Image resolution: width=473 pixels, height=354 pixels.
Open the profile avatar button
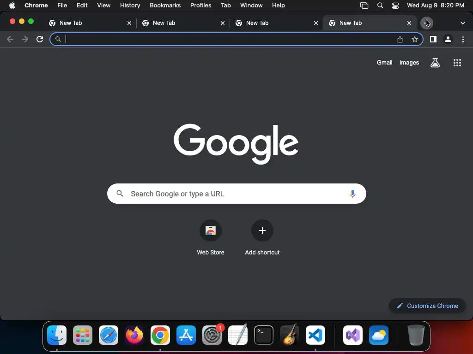point(448,39)
